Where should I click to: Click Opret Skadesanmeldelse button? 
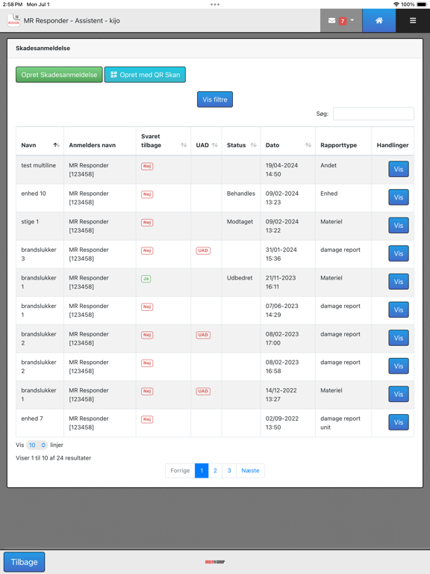(59, 75)
